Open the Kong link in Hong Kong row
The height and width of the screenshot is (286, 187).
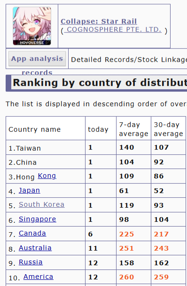click(x=47, y=176)
